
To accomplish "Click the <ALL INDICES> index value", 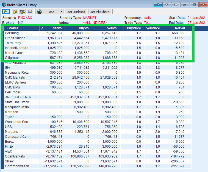I will 95,23.
